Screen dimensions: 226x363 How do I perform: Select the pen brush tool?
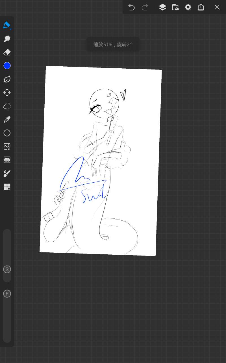[x=7, y=25]
